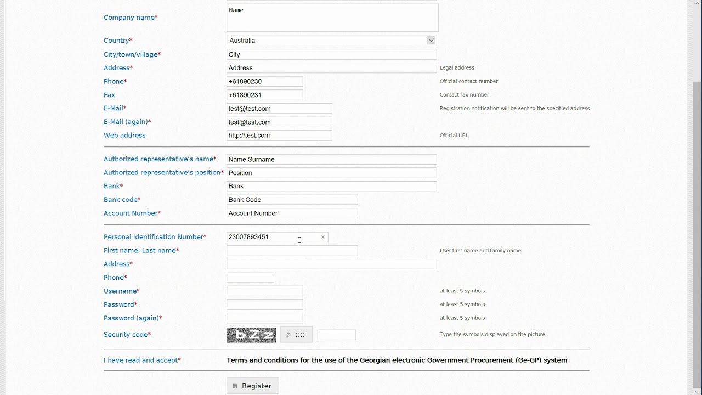Click the 'Company name' label

tap(131, 18)
